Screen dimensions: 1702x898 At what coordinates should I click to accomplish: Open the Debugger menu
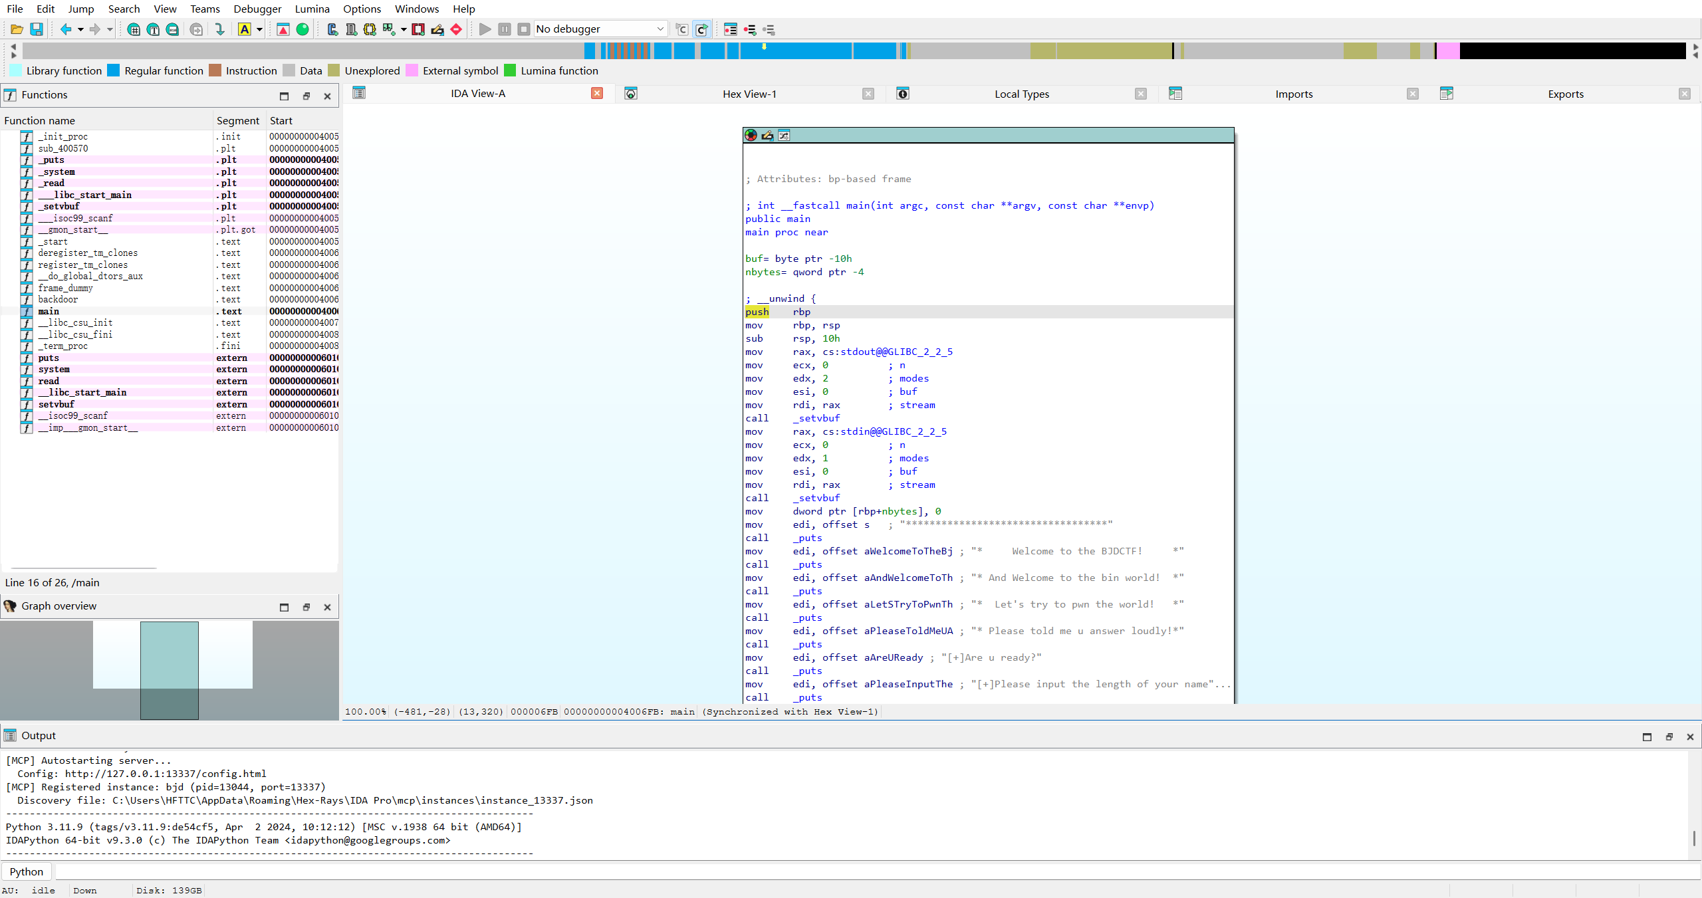257,9
